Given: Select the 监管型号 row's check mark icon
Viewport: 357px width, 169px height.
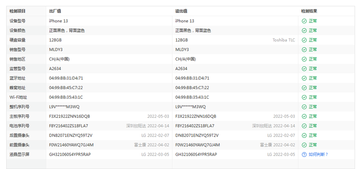Looking at the screenshot, I should coord(304,68).
